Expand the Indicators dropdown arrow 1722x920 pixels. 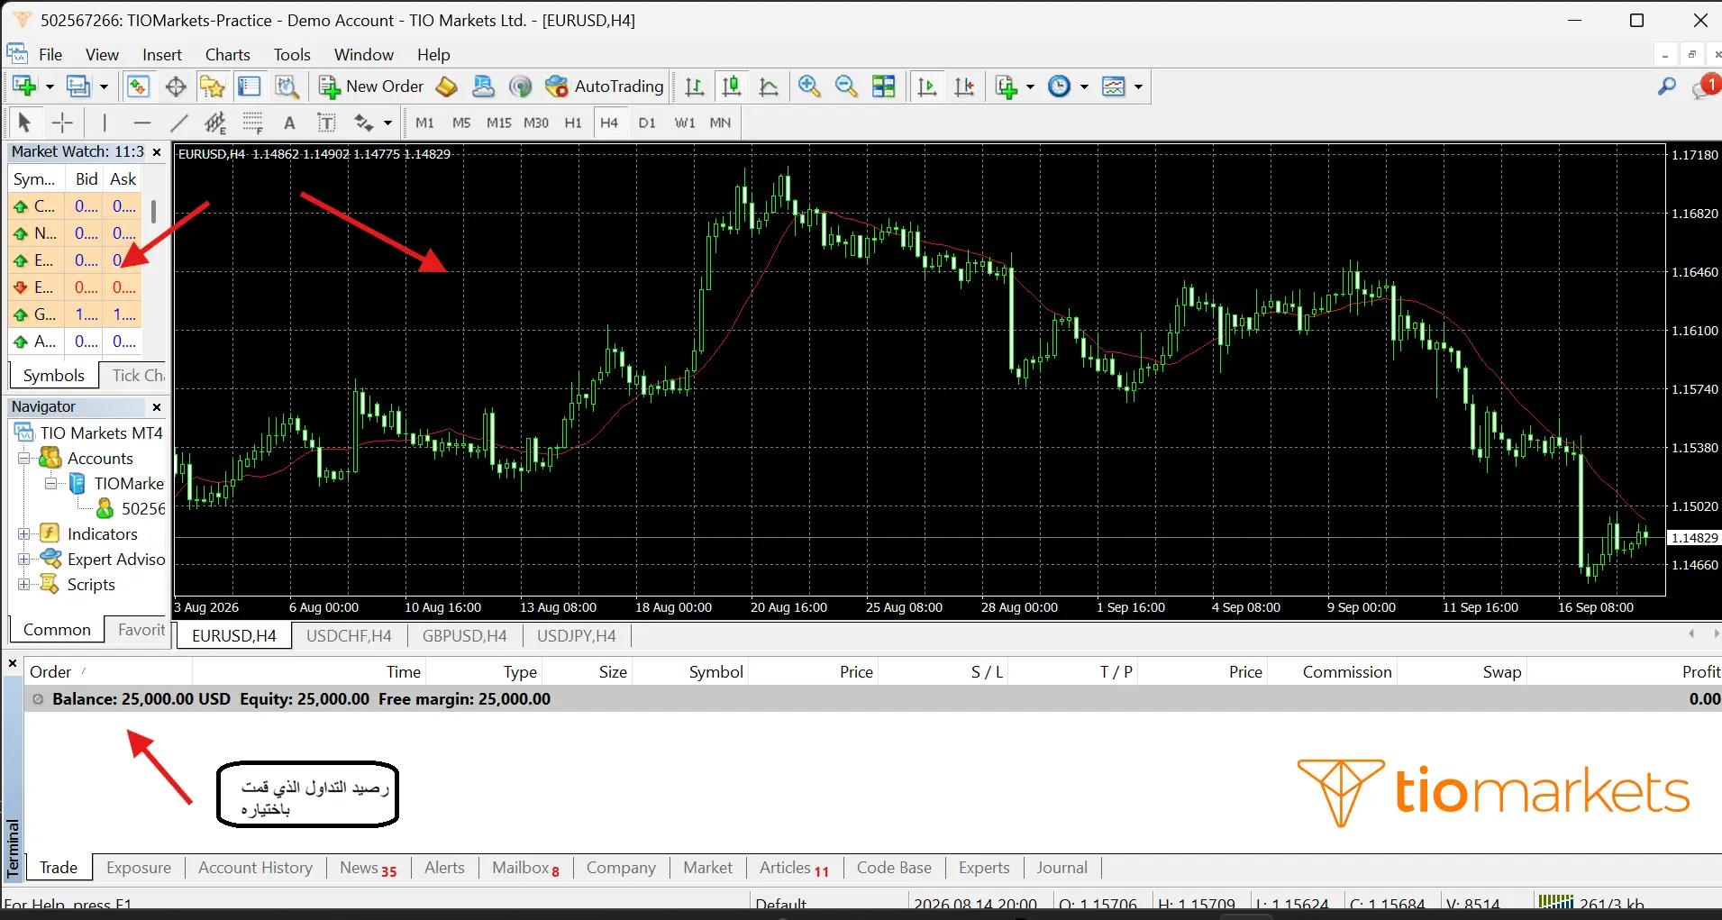pyautogui.click(x=1030, y=87)
